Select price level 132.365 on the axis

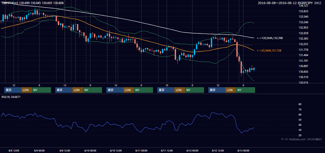[303, 39]
